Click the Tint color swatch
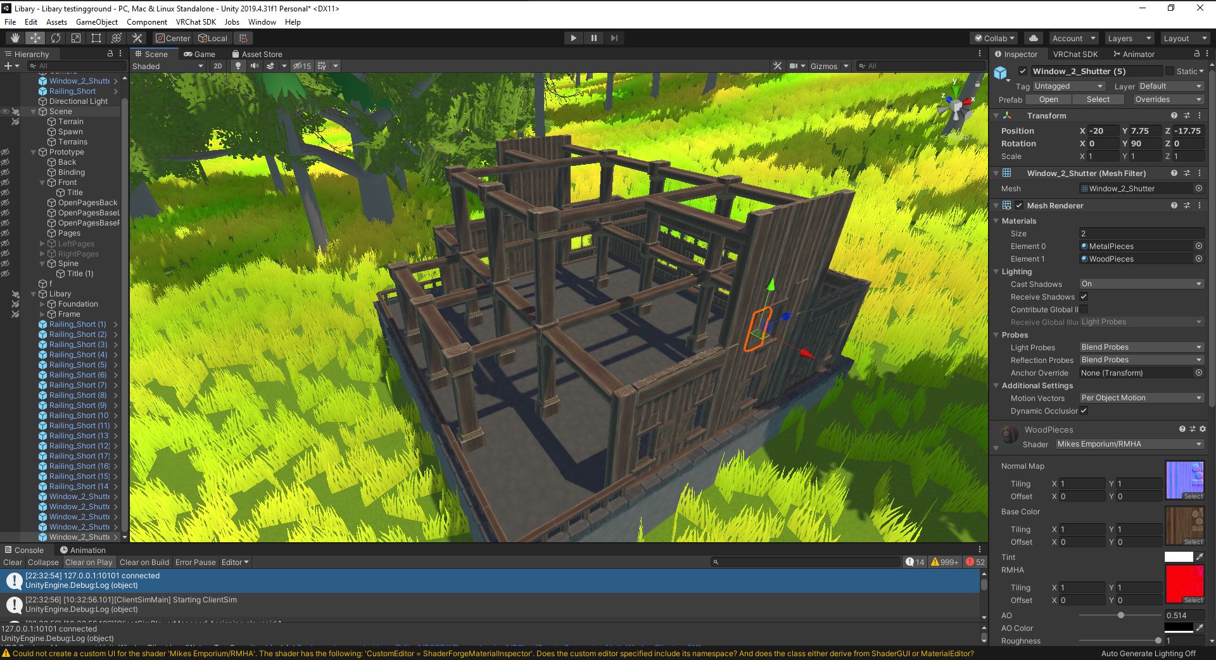The width and height of the screenshot is (1216, 660). 1178,557
